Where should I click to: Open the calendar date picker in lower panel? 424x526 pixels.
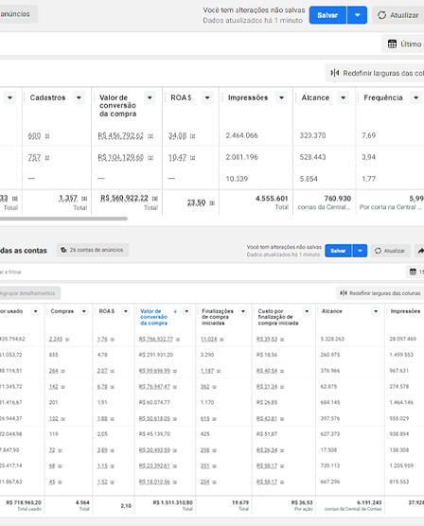(413, 272)
